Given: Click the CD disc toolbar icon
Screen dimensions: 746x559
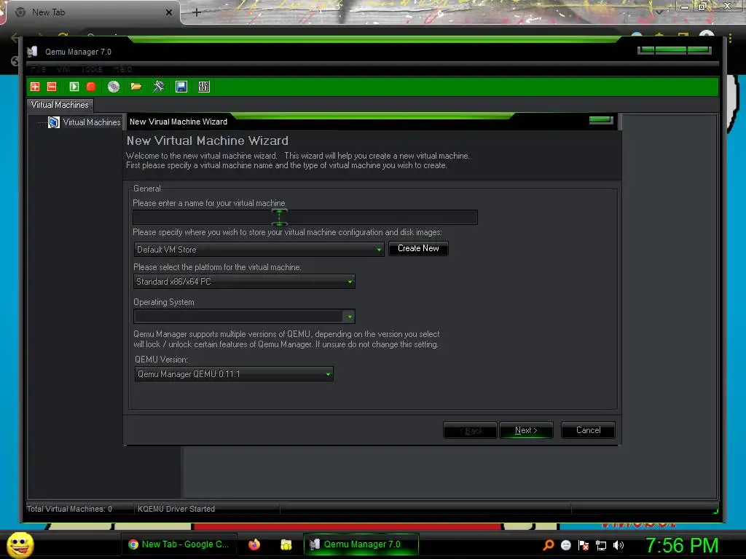Looking at the screenshot, I should pos(113,87).
